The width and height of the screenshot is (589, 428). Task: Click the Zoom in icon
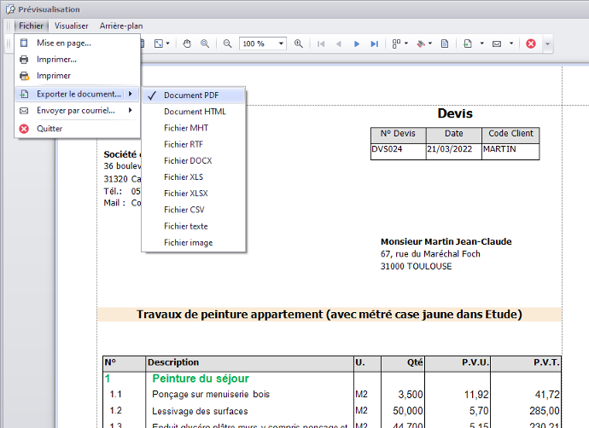pyautogui.click(x=299, y=43)
